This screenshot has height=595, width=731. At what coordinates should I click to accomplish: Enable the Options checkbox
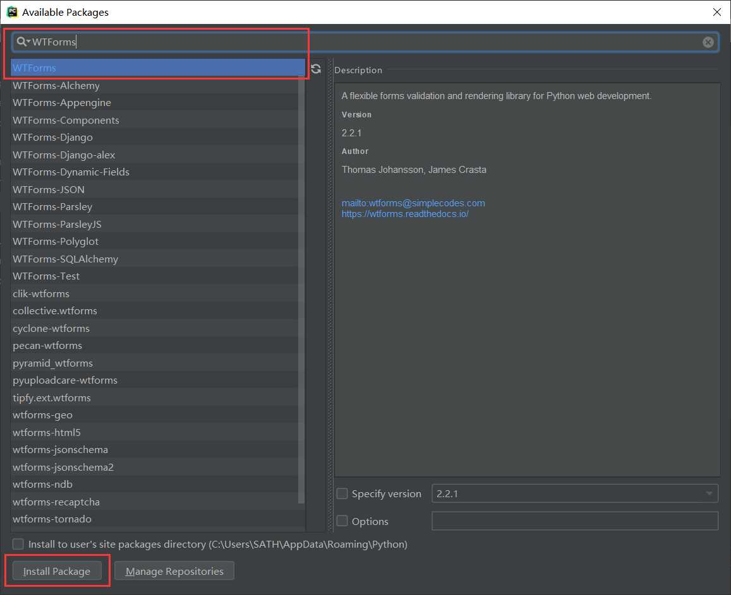coord(342,521)
